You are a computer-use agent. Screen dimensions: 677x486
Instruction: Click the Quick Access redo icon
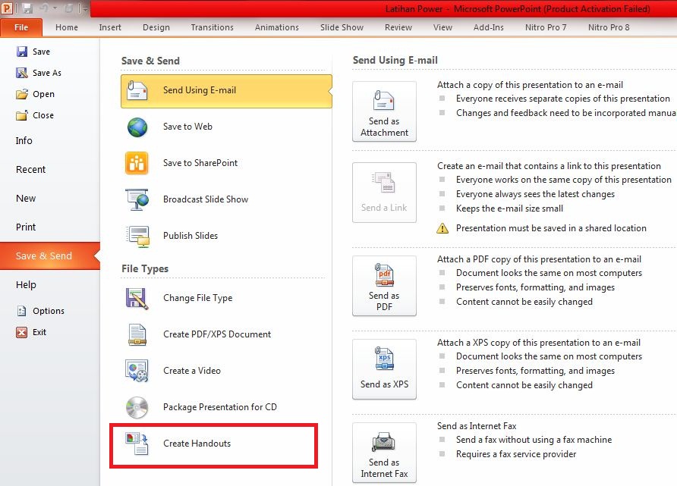(68, 8)
